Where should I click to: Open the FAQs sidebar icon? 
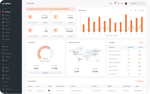(3, 92)
